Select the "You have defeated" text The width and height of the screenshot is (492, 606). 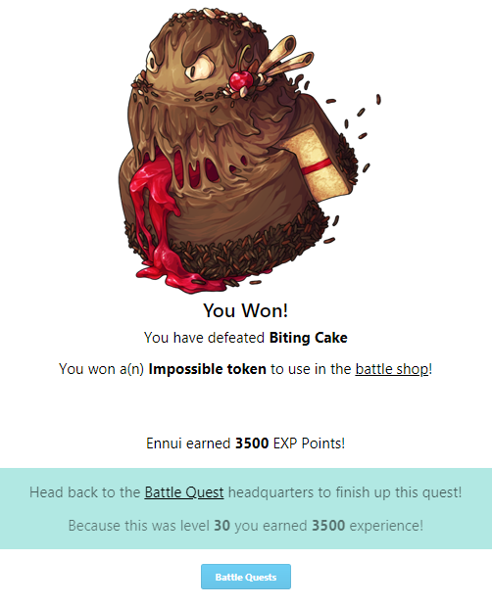coord(204,338)
